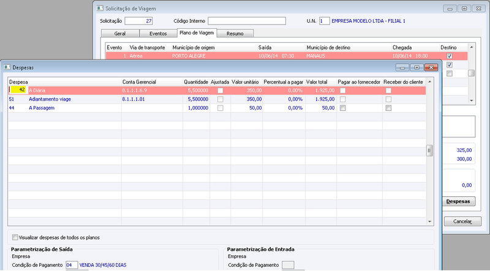This screenshot has width=490, height=271.
Task: Click VENDA 30/45/60 DIAS description text
Action: [x=103, y=265]
